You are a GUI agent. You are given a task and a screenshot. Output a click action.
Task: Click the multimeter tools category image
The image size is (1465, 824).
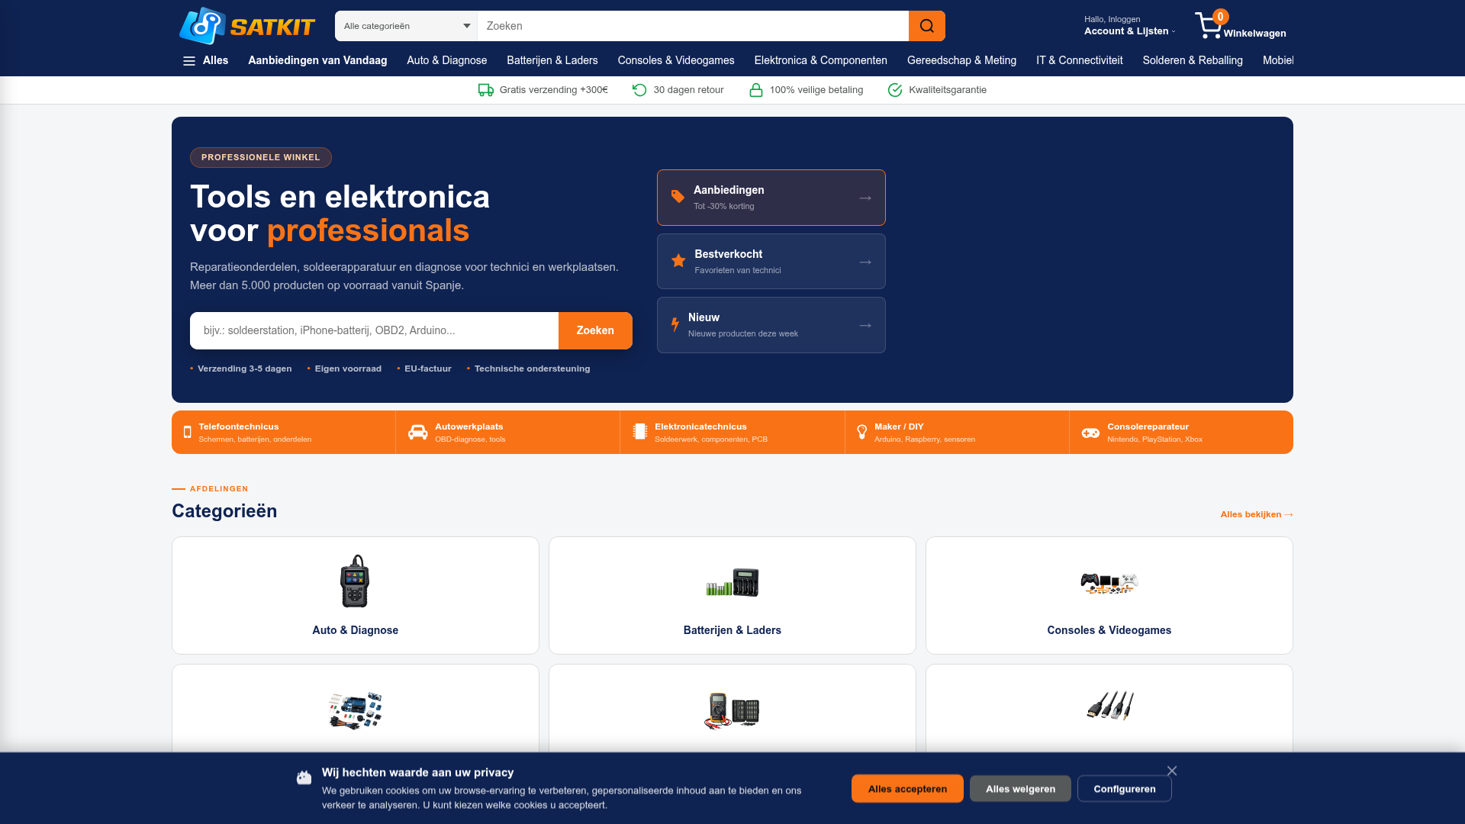click(x=732, y=711)
